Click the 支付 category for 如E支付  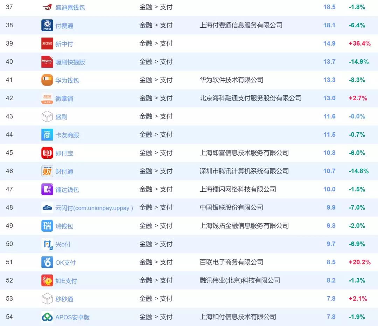tap(166, 280)
